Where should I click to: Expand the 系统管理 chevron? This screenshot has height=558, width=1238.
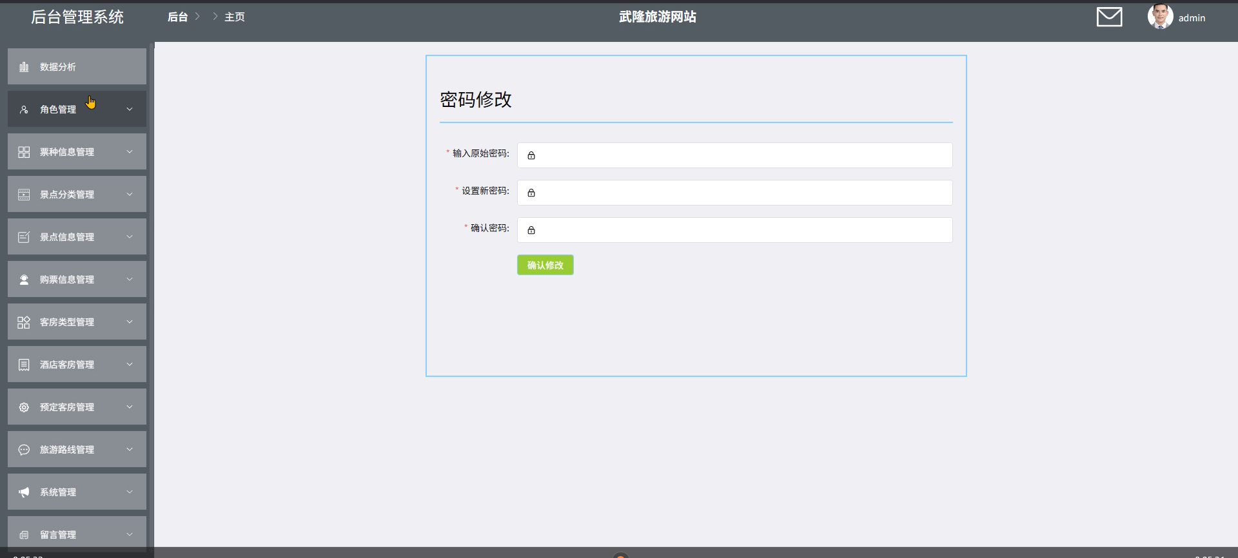(x=130, y=492)
